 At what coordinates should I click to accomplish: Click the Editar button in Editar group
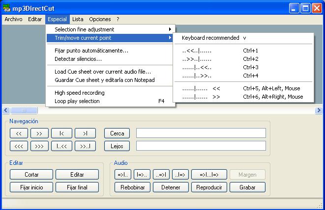(77, 175)
